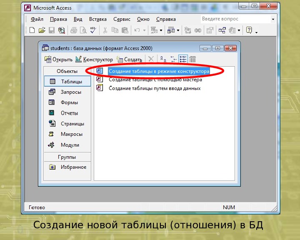Open the Сервис menu

coord(122,19)
